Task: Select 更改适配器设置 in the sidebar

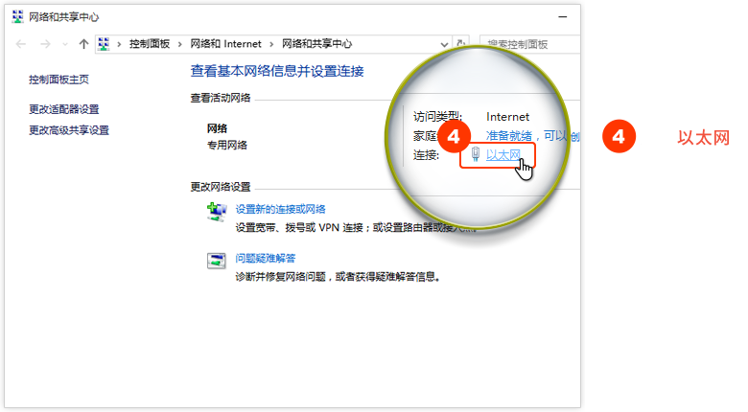Action: 63,109
